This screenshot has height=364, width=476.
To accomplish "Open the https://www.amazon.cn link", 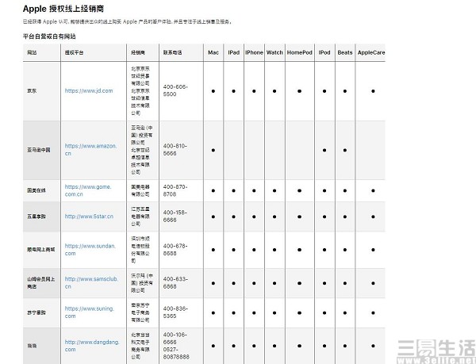I will (90, 150).
